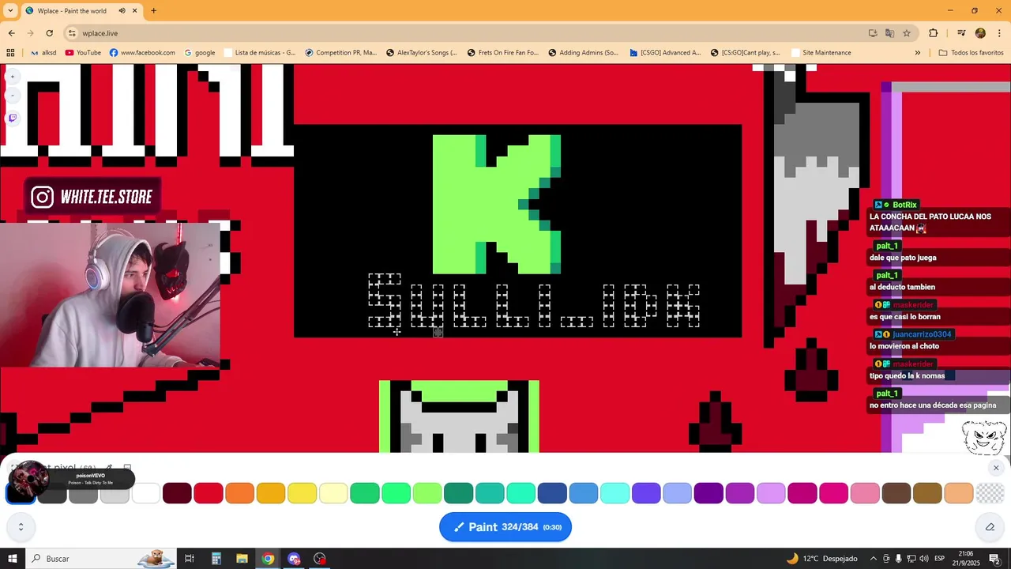This screenshot has height=569, width=1011.
Task: Switch to Chrome in the taskbar
Action: (268, 559)
